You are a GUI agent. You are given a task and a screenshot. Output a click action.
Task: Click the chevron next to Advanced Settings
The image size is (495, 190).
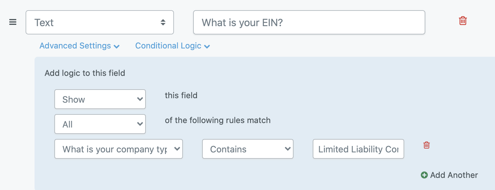click(117, 47)
